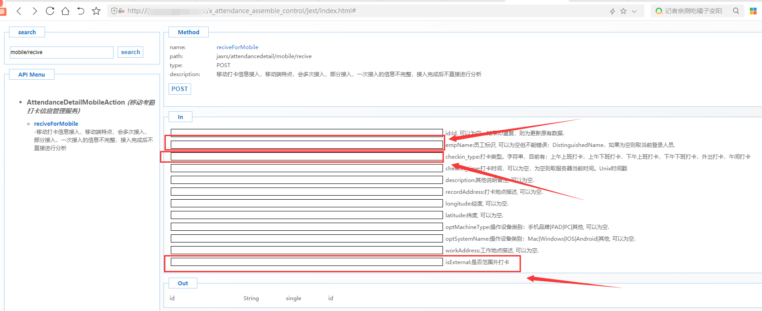Click the reciveForMobile link in API Menu

(x=56, y=123)
